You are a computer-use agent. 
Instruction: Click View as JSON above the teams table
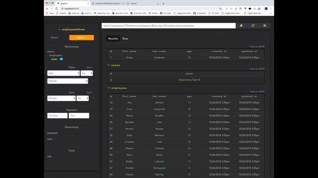pos(257,69)
